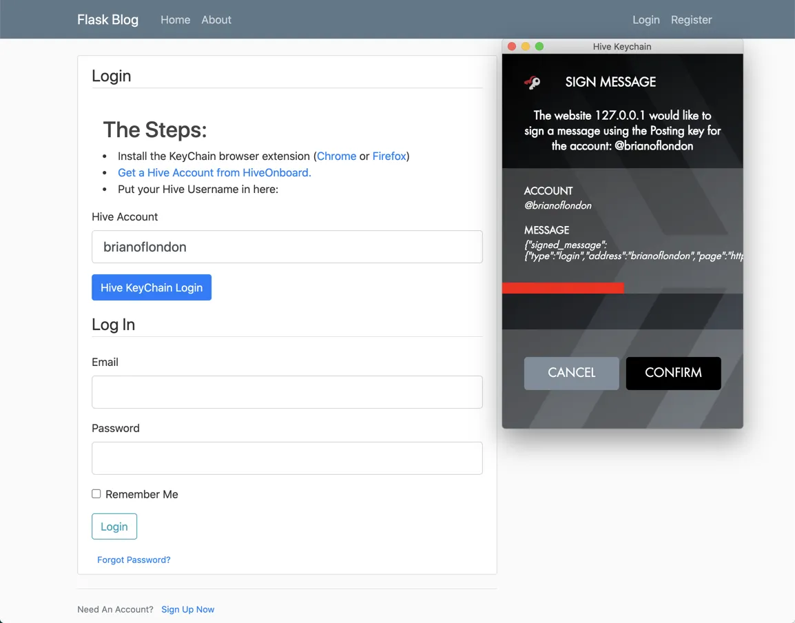Open Register in the top navigation
This screenshot has height=623, width=795.
(x=691, y=20)
